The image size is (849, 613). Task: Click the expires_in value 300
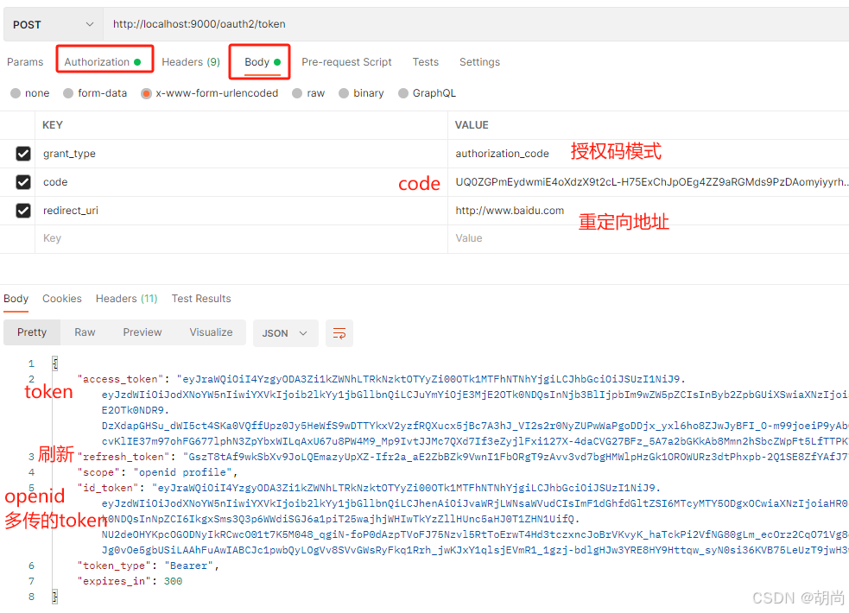coord(174,581)
